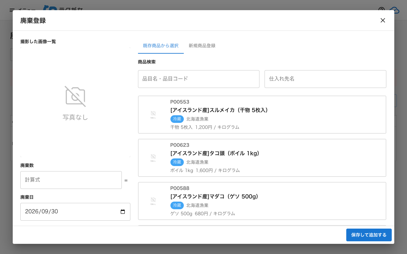The width and height of the screenshot is (407, 254).
Task: Click 冷蔵 badge on P00623 item
Action: click(177, 162)
